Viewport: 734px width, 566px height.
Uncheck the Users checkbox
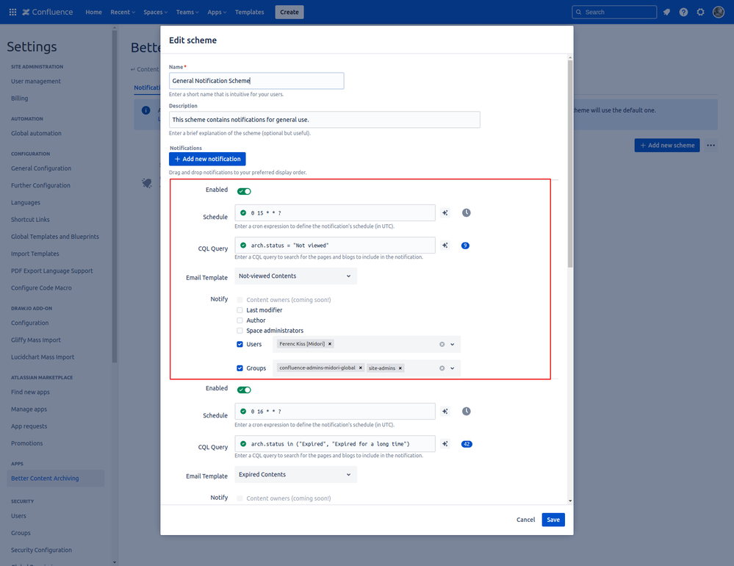coord(240,345)
